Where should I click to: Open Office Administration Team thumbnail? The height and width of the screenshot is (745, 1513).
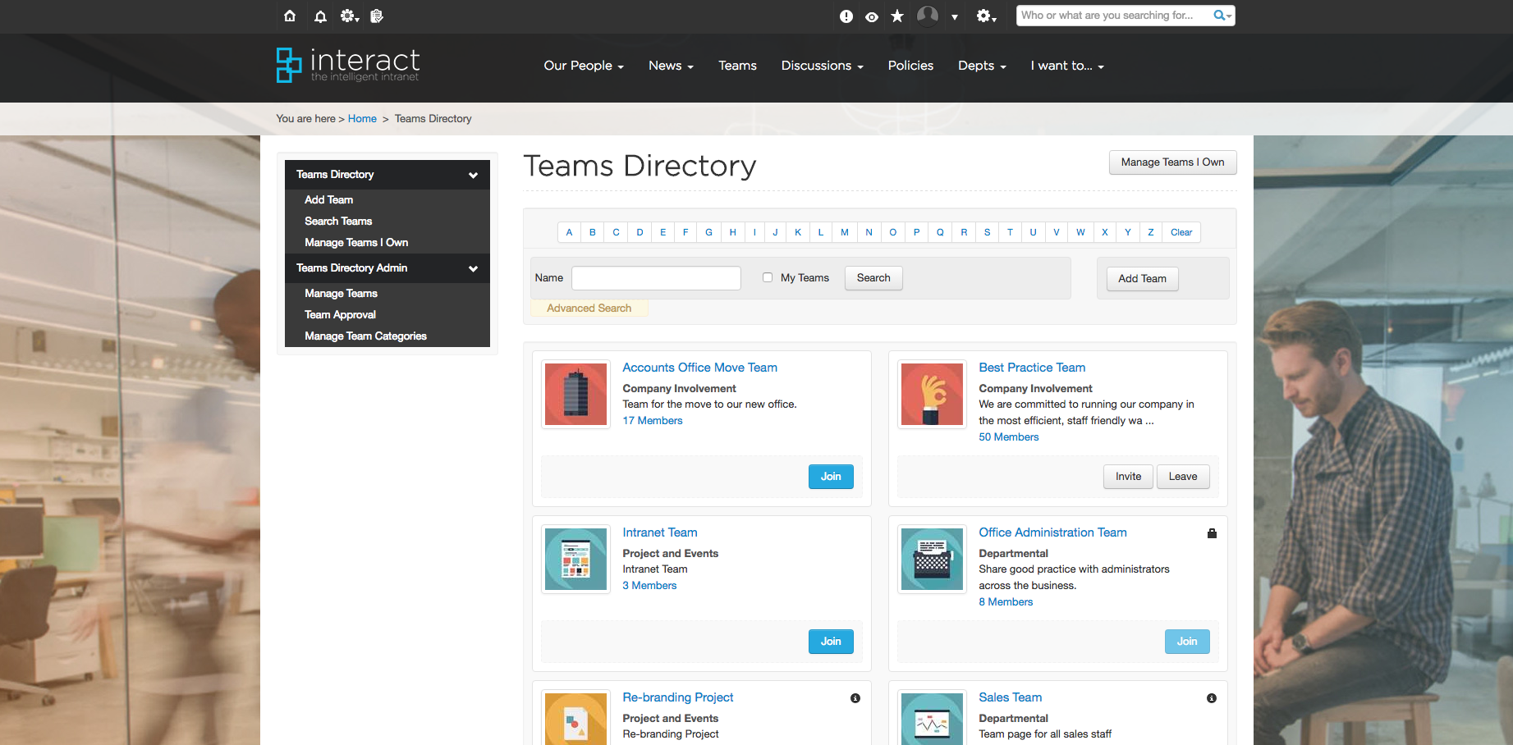[932, 560]
